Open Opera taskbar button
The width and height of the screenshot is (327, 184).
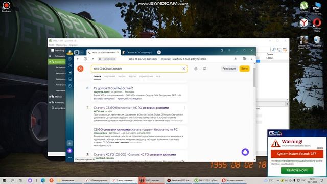[x=233, y=180]
